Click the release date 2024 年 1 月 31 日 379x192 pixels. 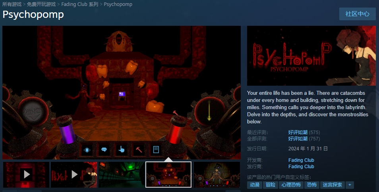(308, 149)
